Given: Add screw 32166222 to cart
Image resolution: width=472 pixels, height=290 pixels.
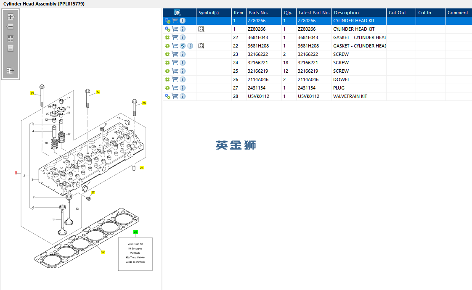Looking at the screenshot, I should (175, 55).
